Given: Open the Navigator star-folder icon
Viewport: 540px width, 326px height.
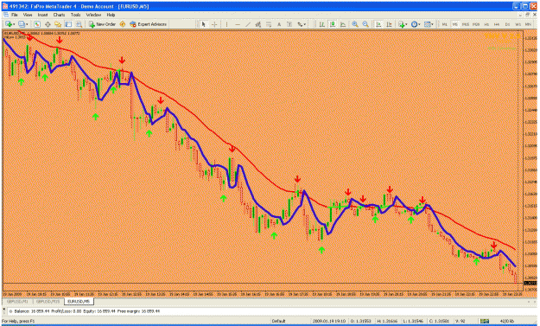Looking at the screenshot, I should [x=58, y=24].
